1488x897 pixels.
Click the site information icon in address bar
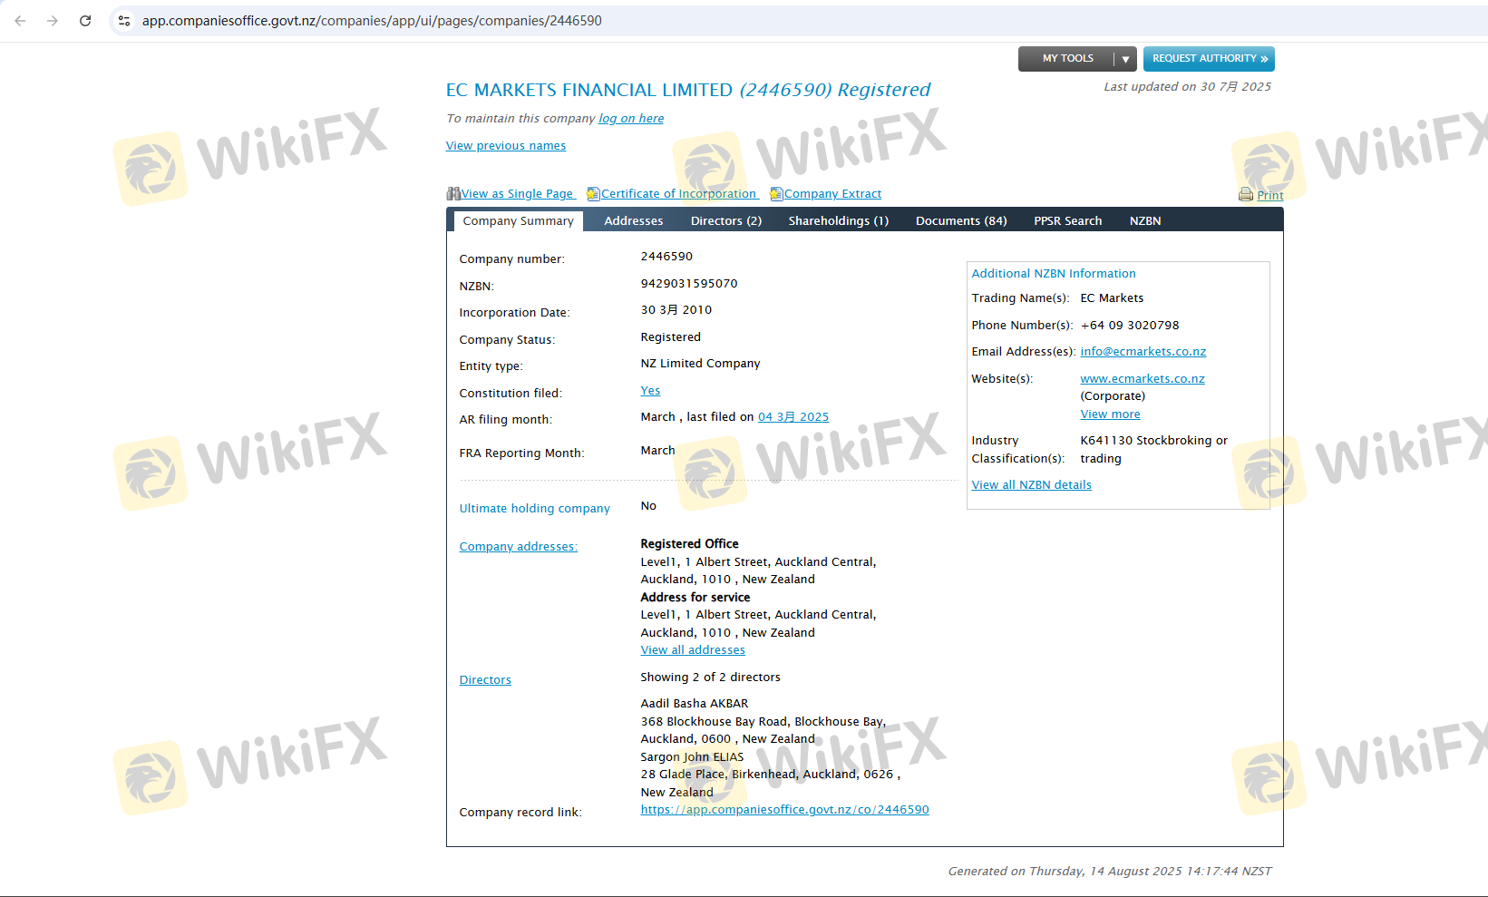pos(124,21)
